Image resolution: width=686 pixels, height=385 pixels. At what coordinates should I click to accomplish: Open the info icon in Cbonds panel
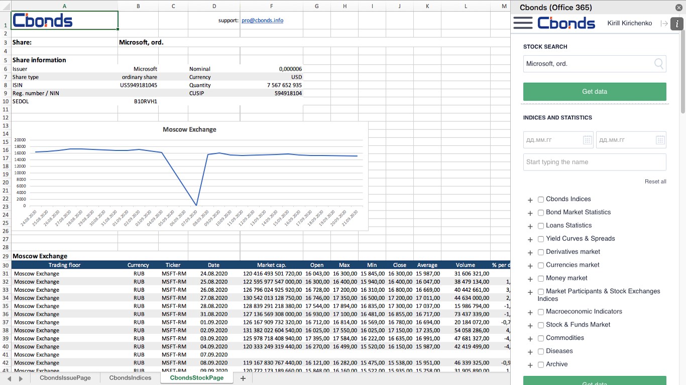tap(677, 24)
